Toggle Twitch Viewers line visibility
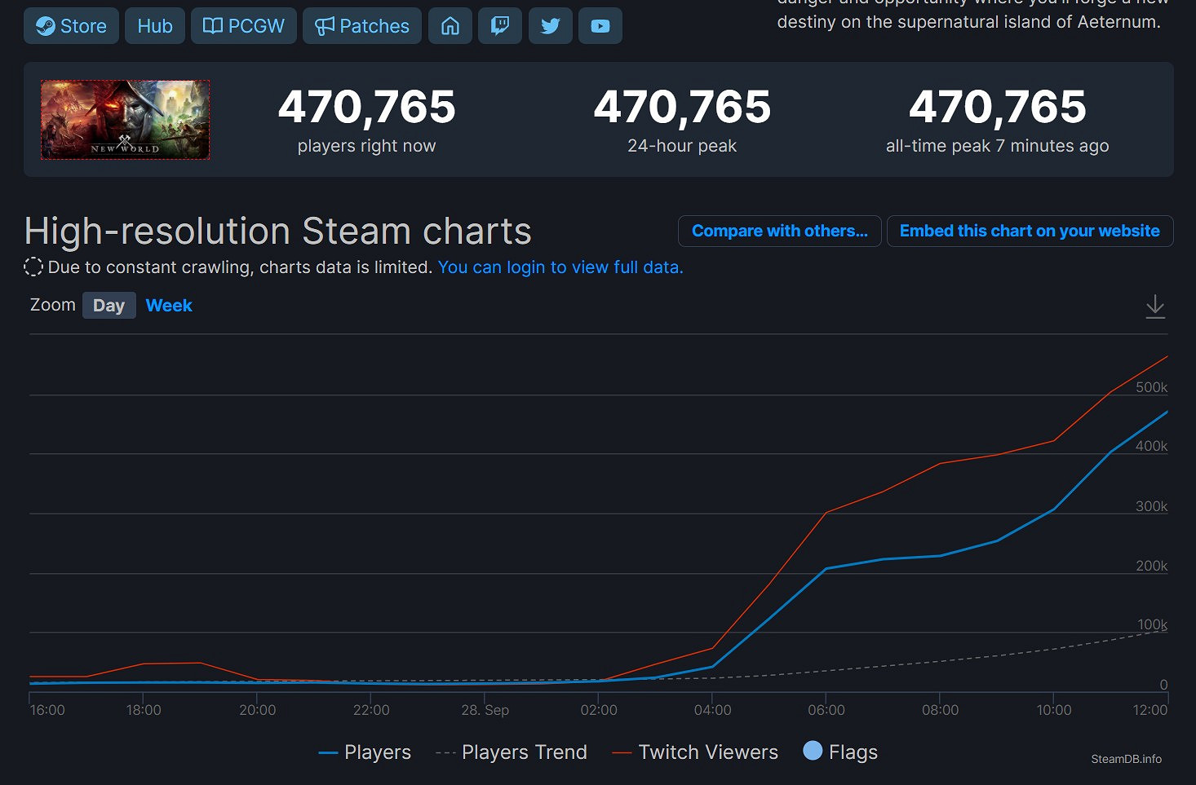This screenshot has height=785, width=1196. click(695, 752)
